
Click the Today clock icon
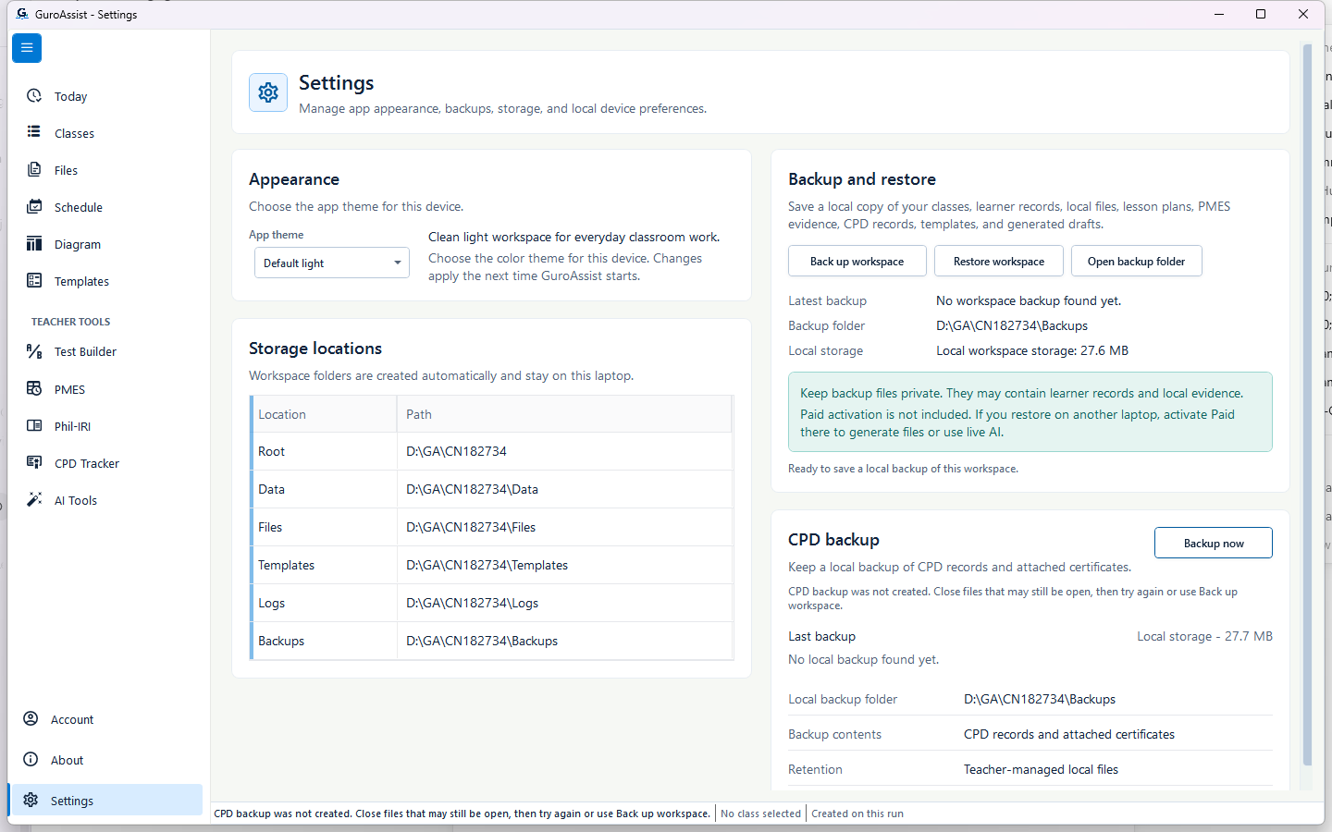tap(34, 96)
